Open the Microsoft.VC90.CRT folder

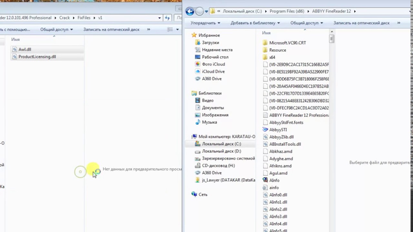[x=287, y=43]
